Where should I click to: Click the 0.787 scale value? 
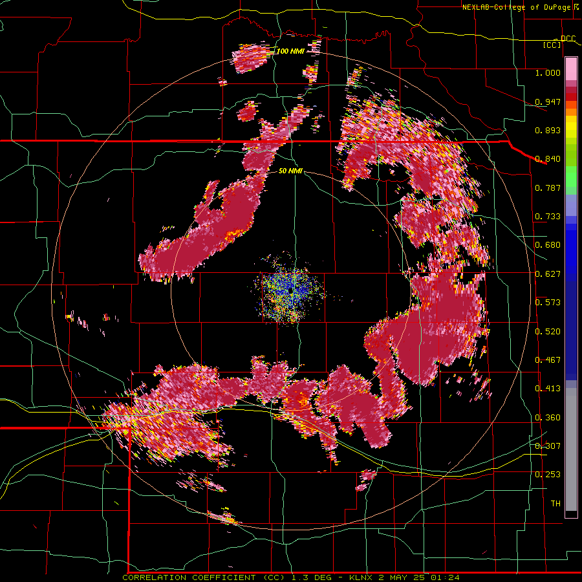[548, 188]
